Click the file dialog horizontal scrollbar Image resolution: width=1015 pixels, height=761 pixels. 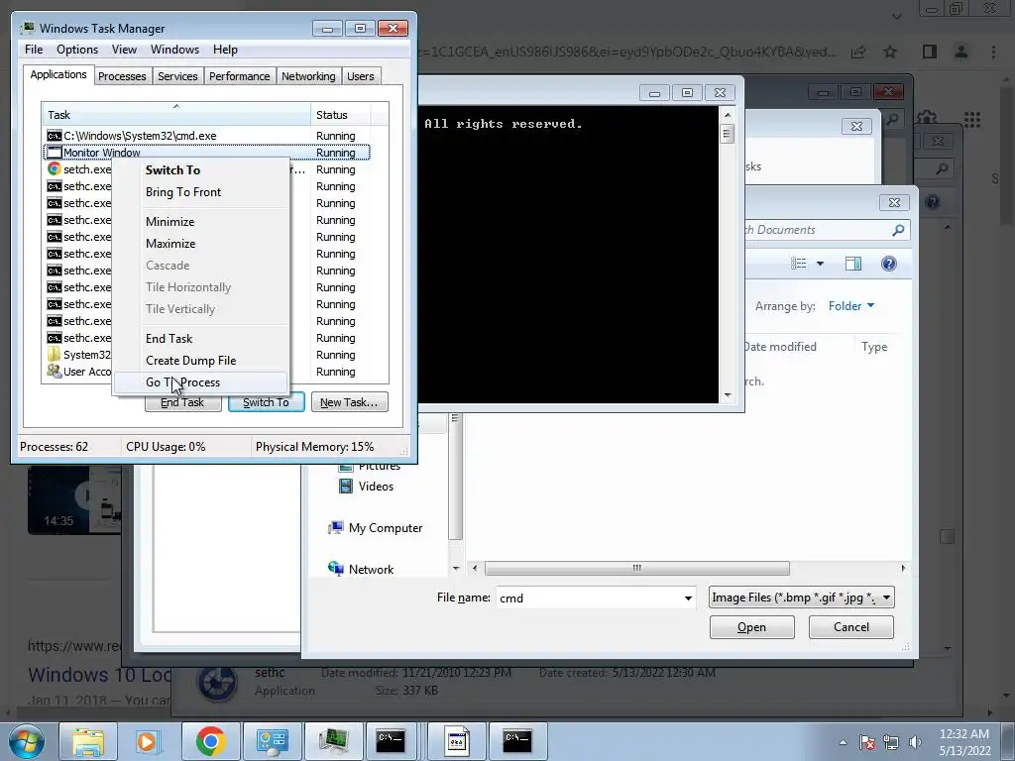[637, 568]
